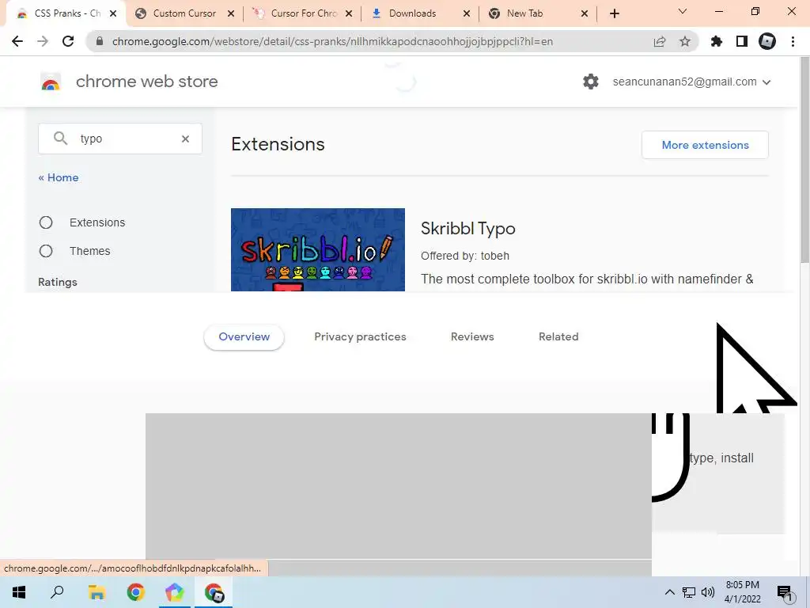Screen dimensions: 810x608
Task: Open the Reviews tab
Action: click(472, 336)
